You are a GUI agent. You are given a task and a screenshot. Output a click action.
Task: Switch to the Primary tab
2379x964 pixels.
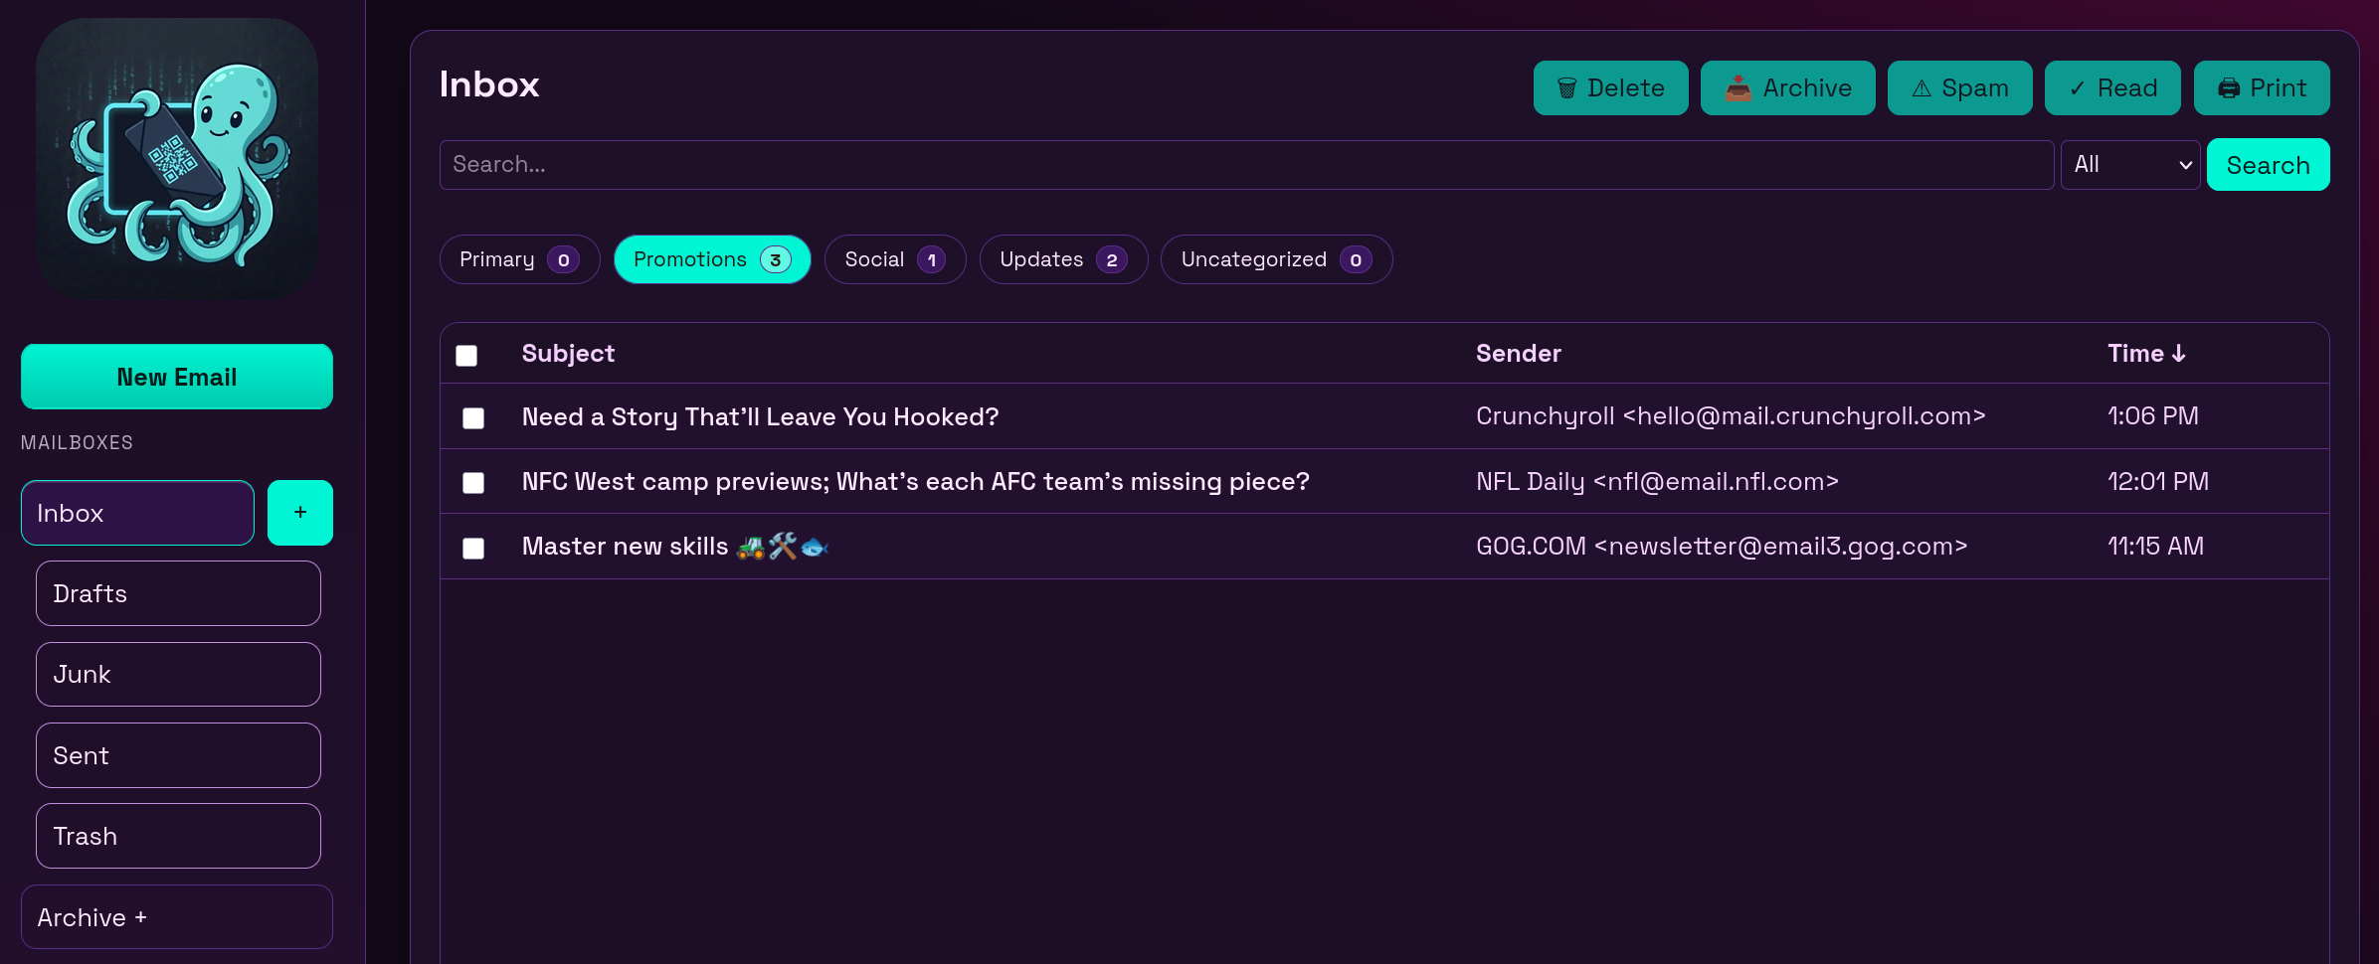click(519, 259)
